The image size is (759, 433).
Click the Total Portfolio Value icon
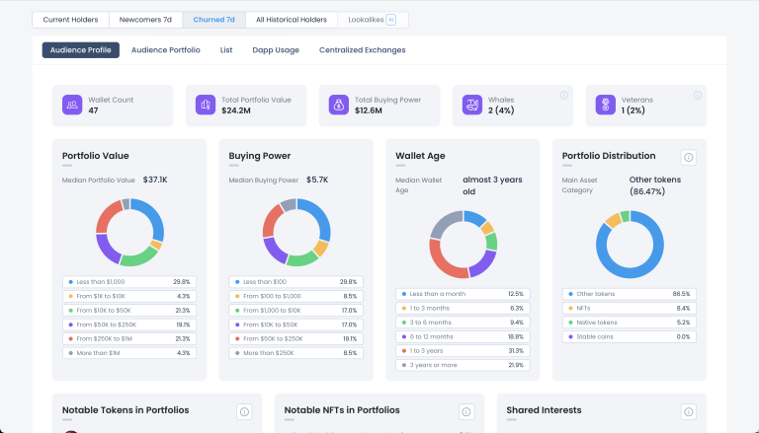206,105
